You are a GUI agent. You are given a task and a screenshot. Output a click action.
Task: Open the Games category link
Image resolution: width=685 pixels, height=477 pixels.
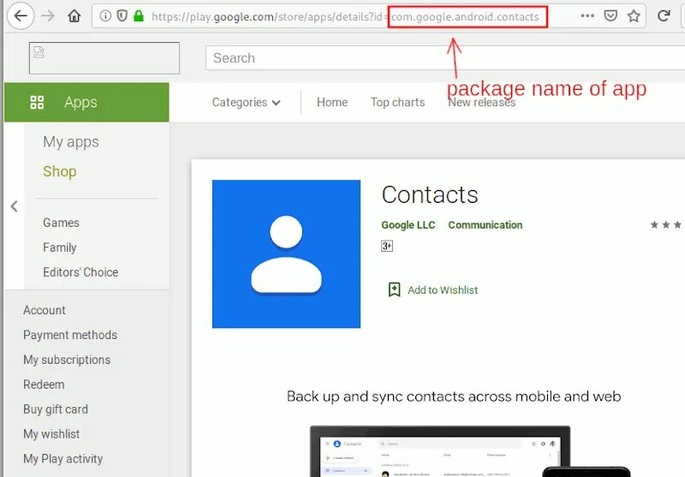point(61,223)
